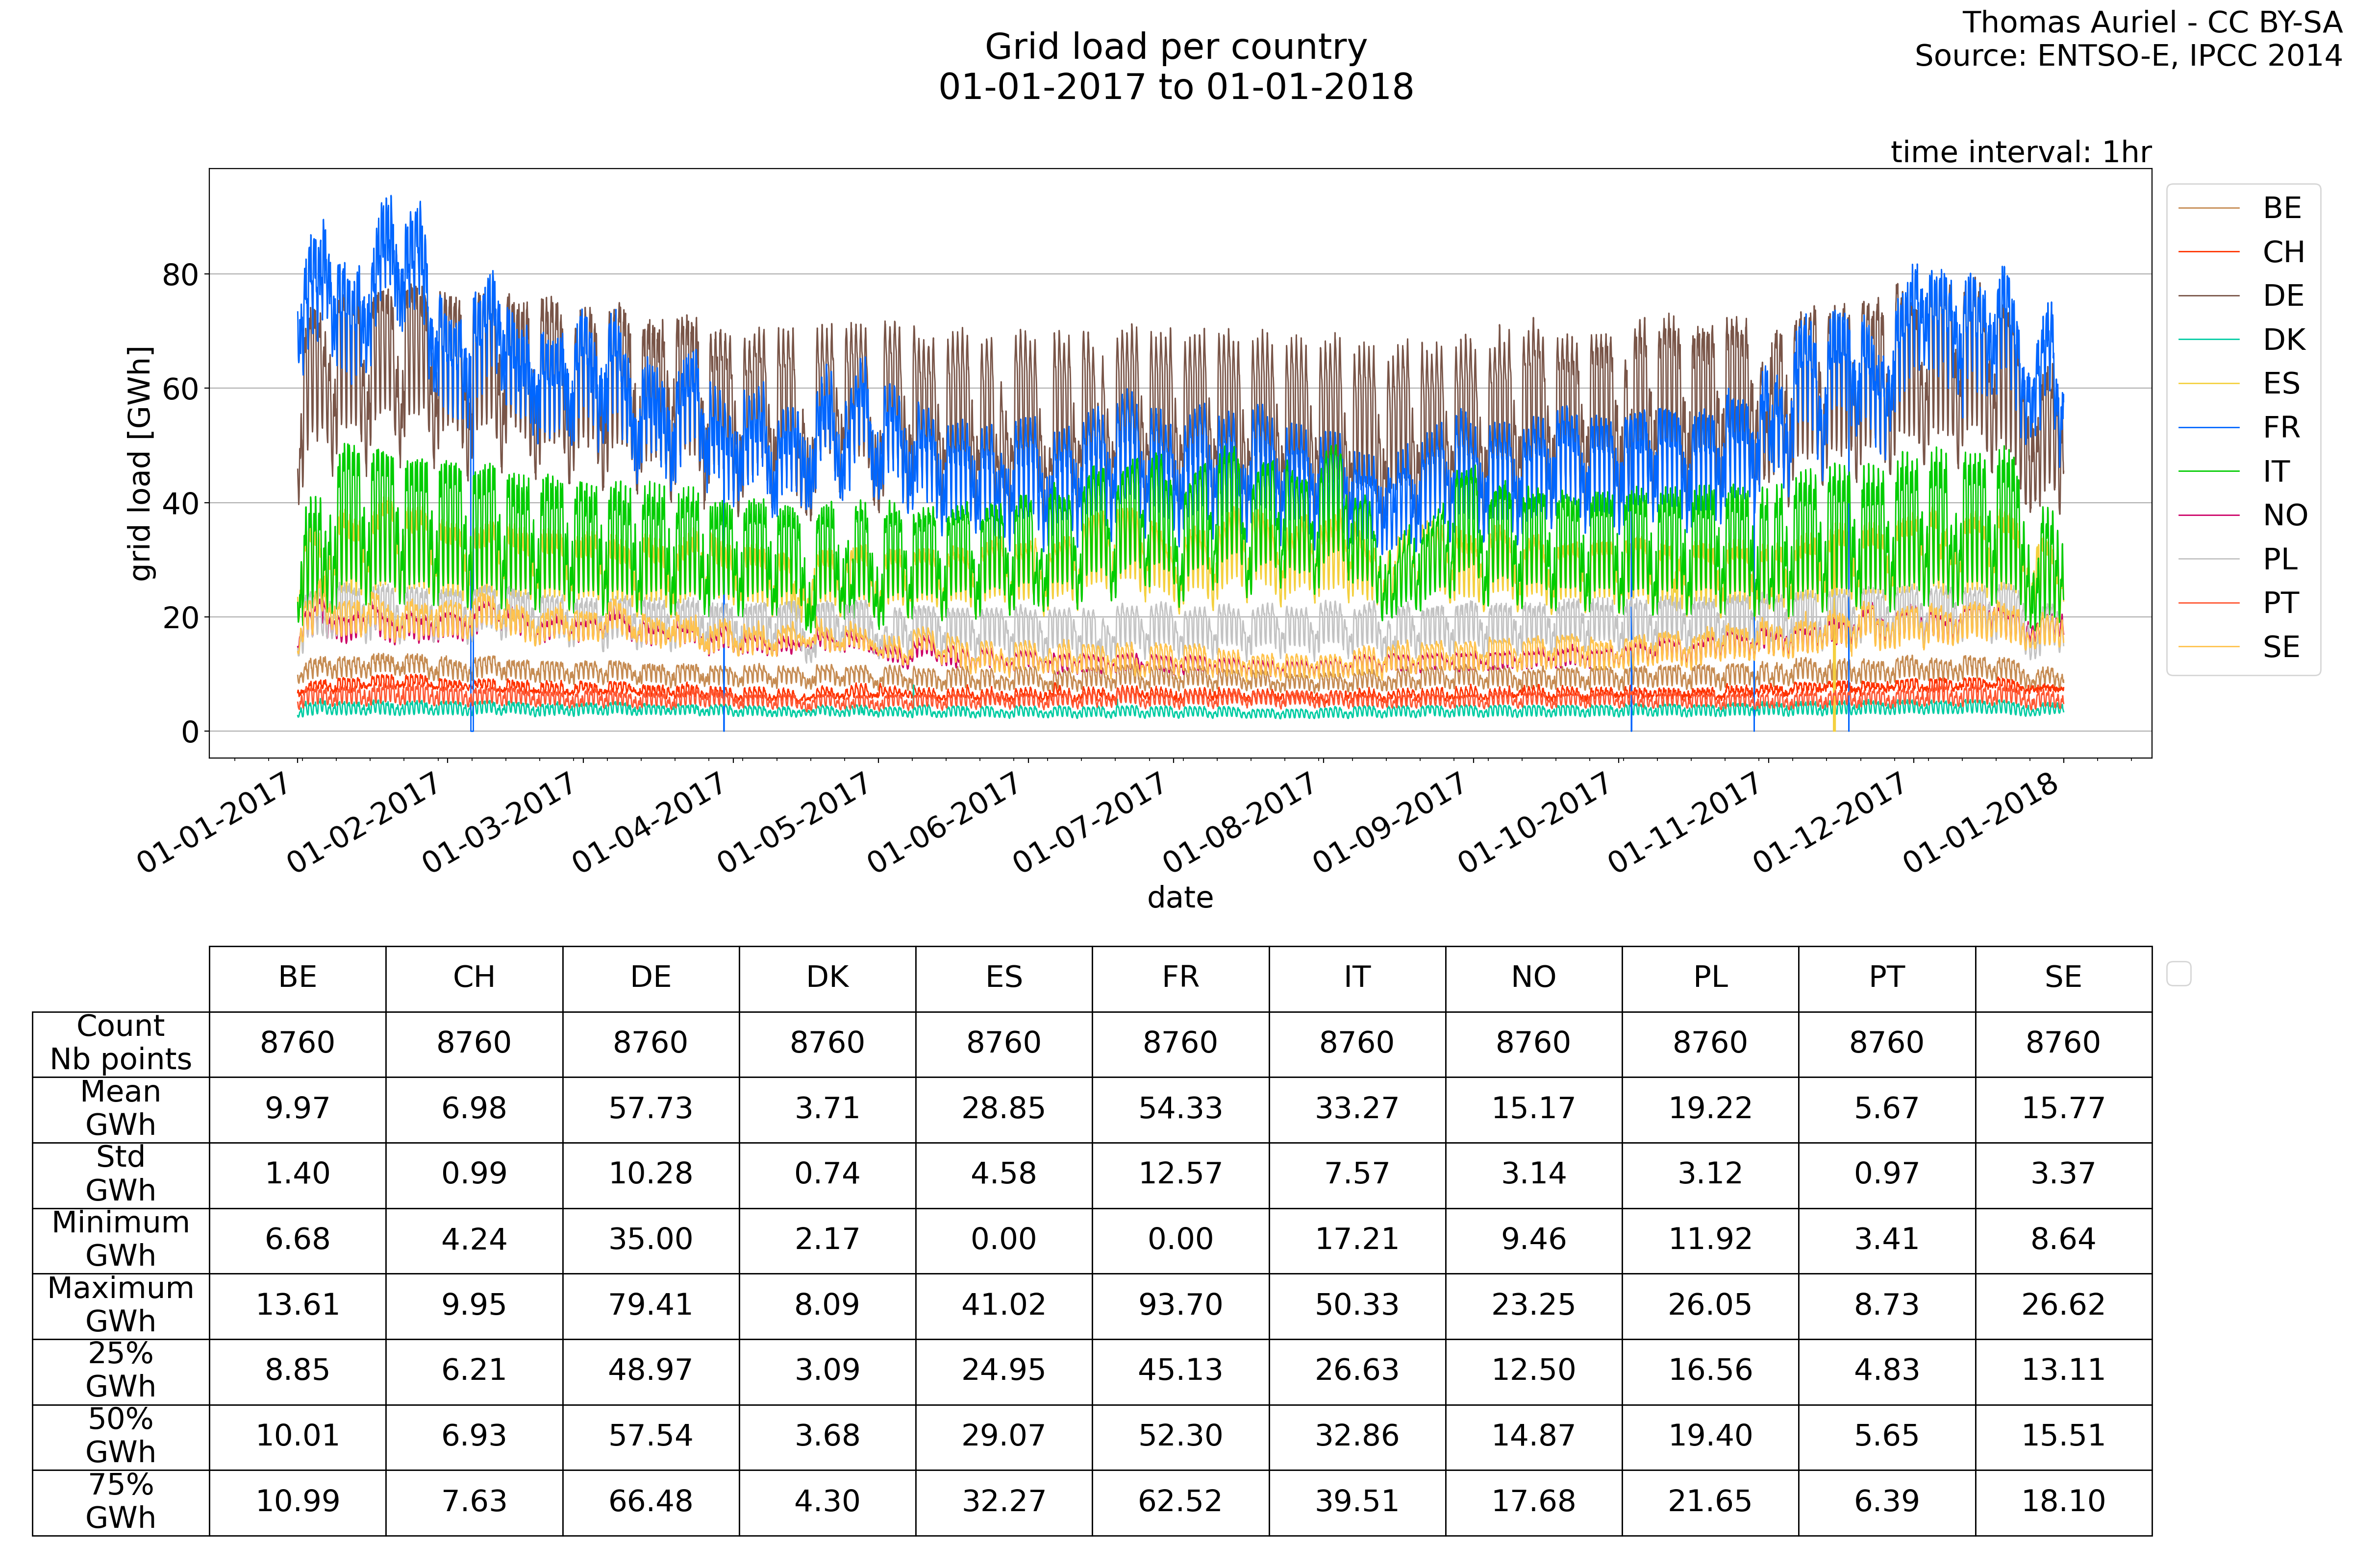Click the grid load [GWh] axis title

[141, 463]
